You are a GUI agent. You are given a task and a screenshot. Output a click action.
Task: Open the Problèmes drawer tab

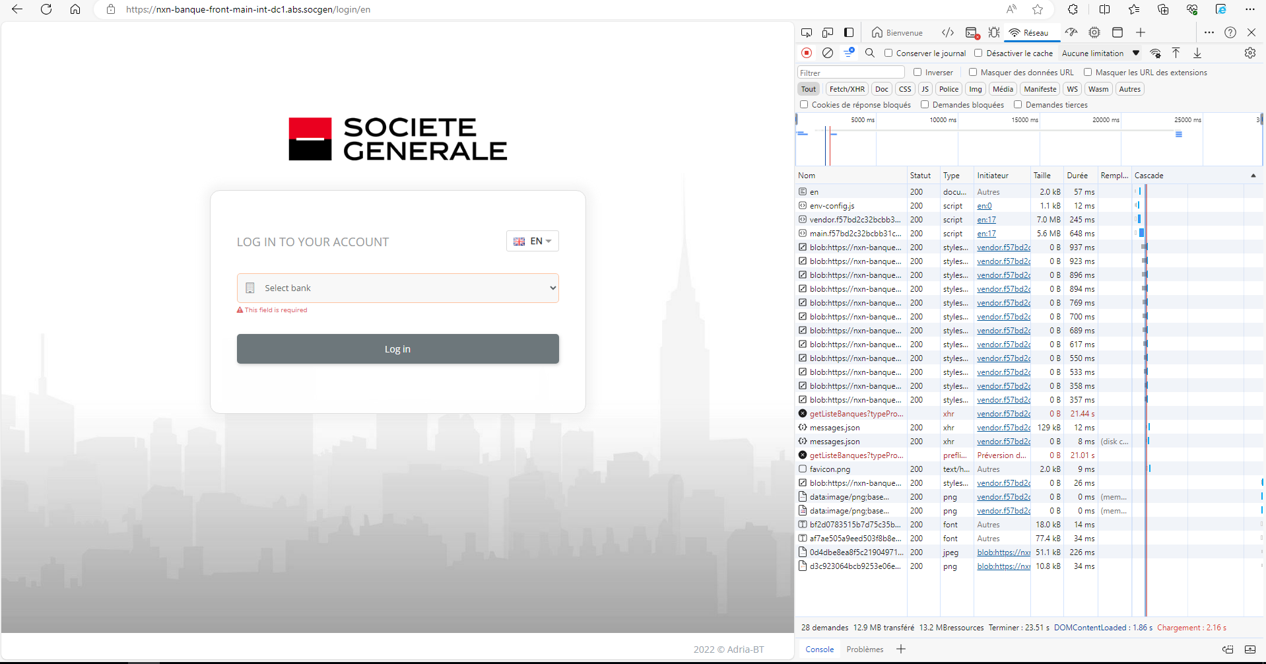click(x=865, y=649)
